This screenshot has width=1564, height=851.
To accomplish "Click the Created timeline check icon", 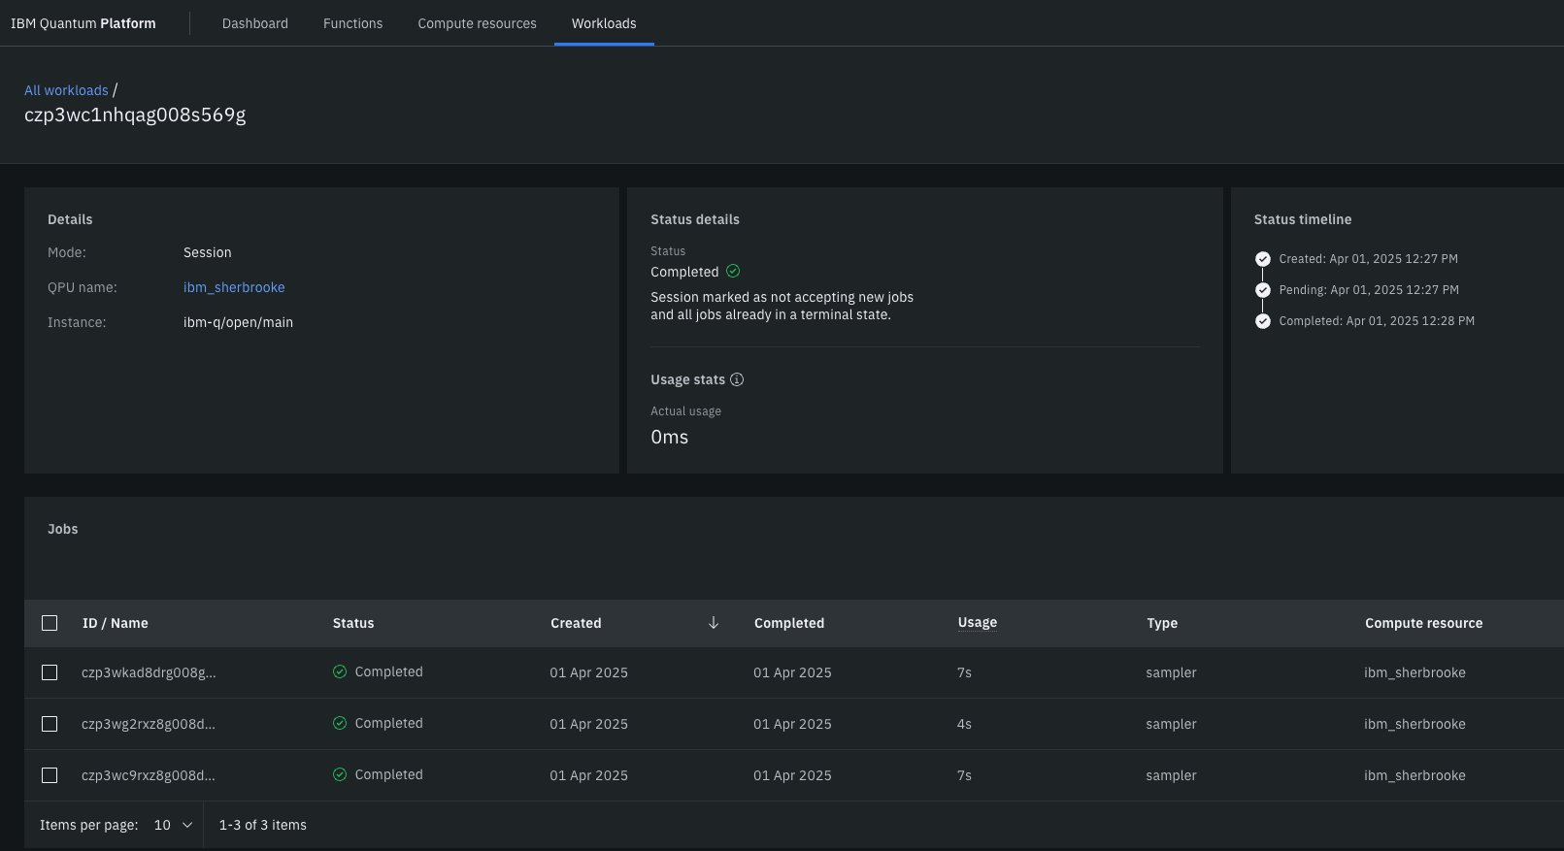I will coord(1262,259).
